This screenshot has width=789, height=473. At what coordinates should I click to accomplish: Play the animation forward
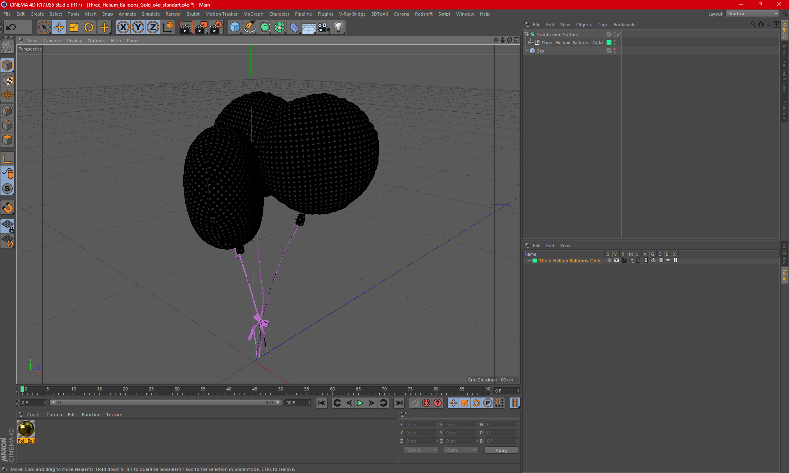[360, 403]
